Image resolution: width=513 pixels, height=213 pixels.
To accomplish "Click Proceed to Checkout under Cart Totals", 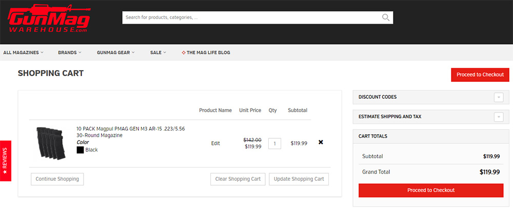I will (431, 190).
